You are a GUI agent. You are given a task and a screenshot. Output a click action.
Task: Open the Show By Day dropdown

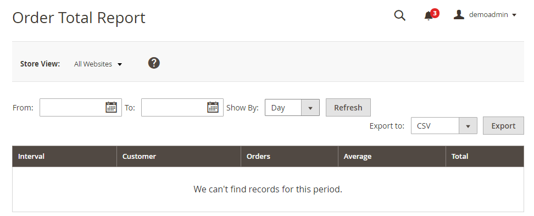pos(292,108)
